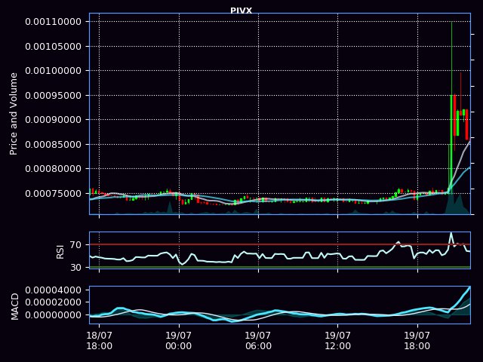The image size is (483, 362).
Task: Click the 0.00090000 price axis label
Action: click(54, 119)
